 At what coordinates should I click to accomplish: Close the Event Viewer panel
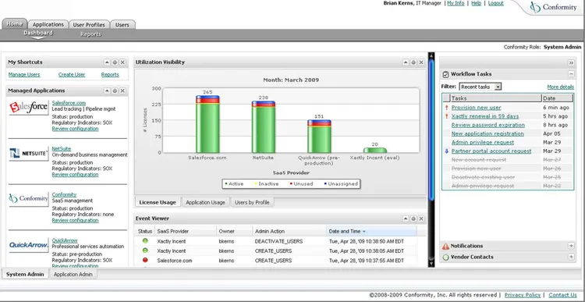click(421, 219)
